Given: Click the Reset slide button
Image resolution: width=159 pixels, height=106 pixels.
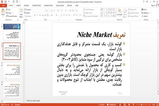Looking at the screenshot, I should pyautogui.click(x=27, y=13).
